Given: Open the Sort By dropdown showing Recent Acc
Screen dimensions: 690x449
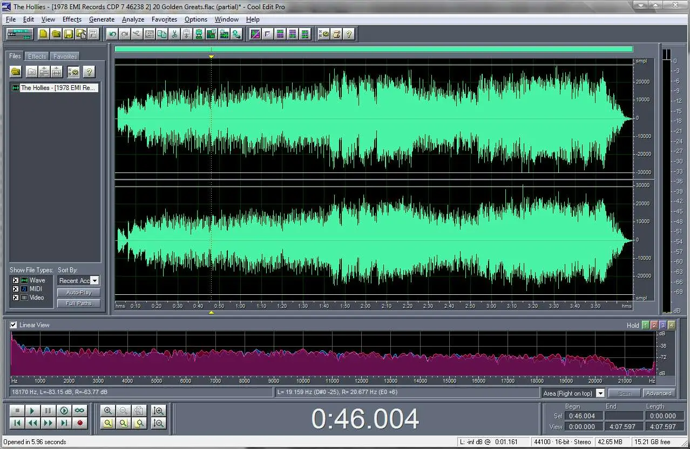Looking at the screenshot, I should point(79,280).
